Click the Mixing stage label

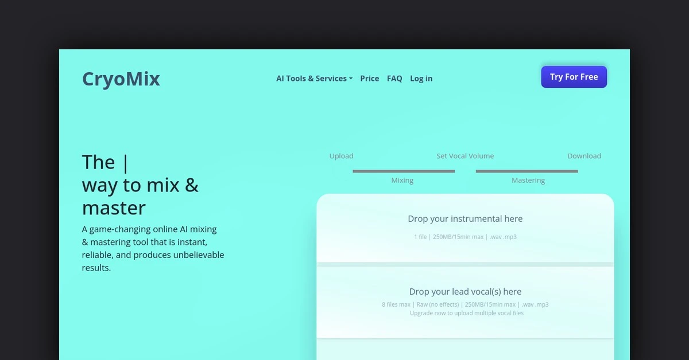tap(402, 181)
